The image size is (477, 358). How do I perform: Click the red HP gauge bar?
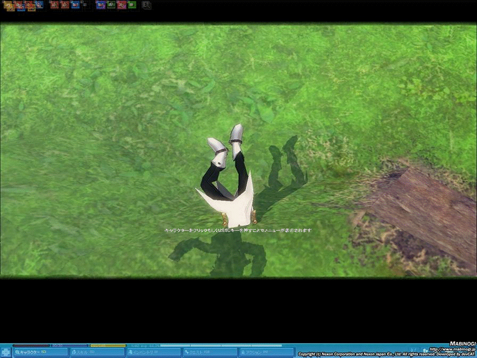pos(31,346)
